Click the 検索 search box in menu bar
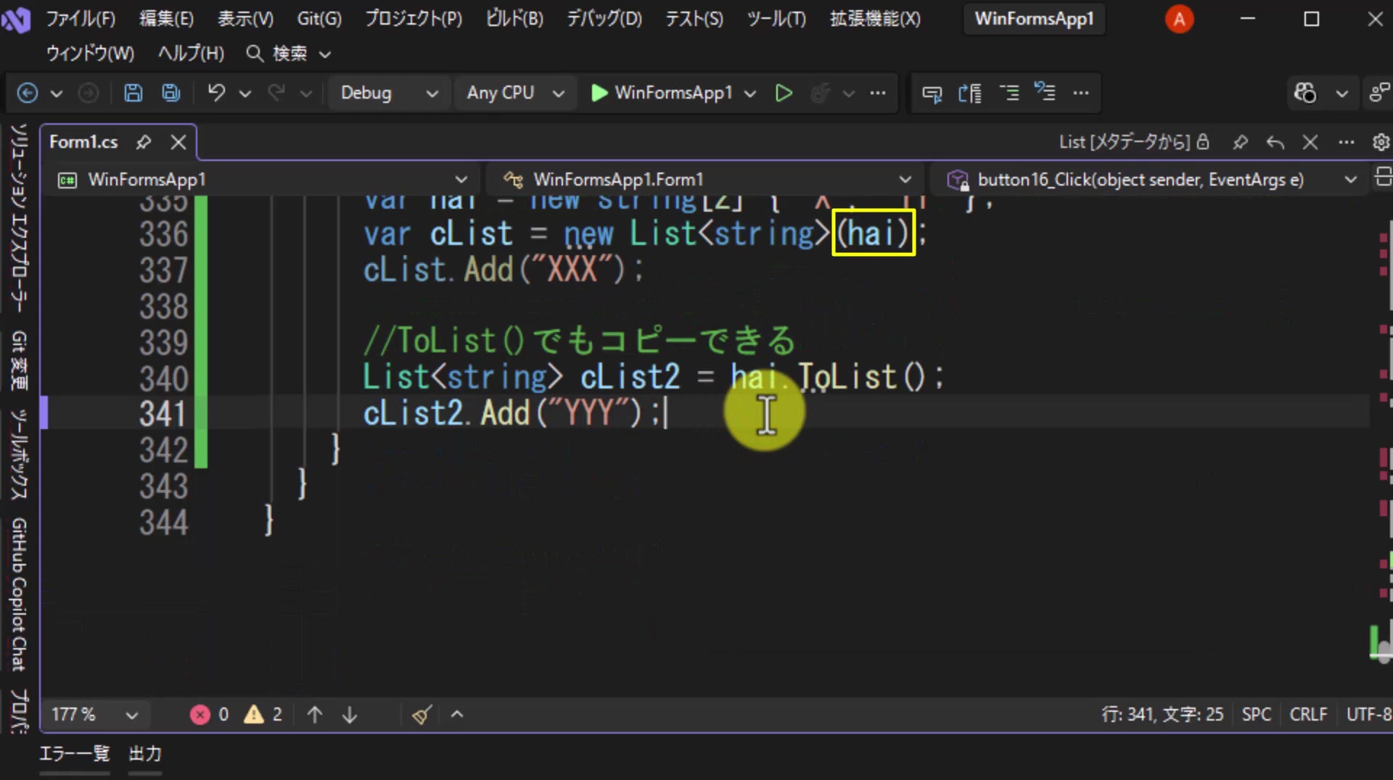 click(288, 53)
